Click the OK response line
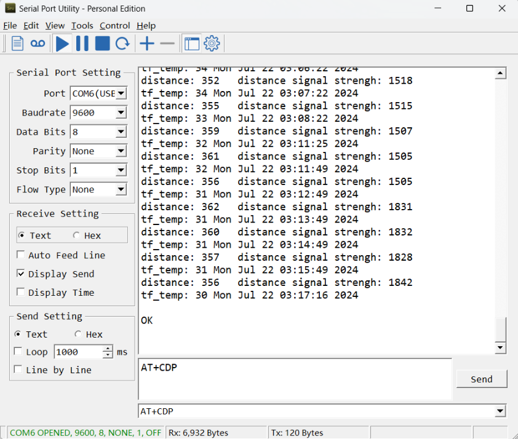Screen dimensions: 518x439 147,320
